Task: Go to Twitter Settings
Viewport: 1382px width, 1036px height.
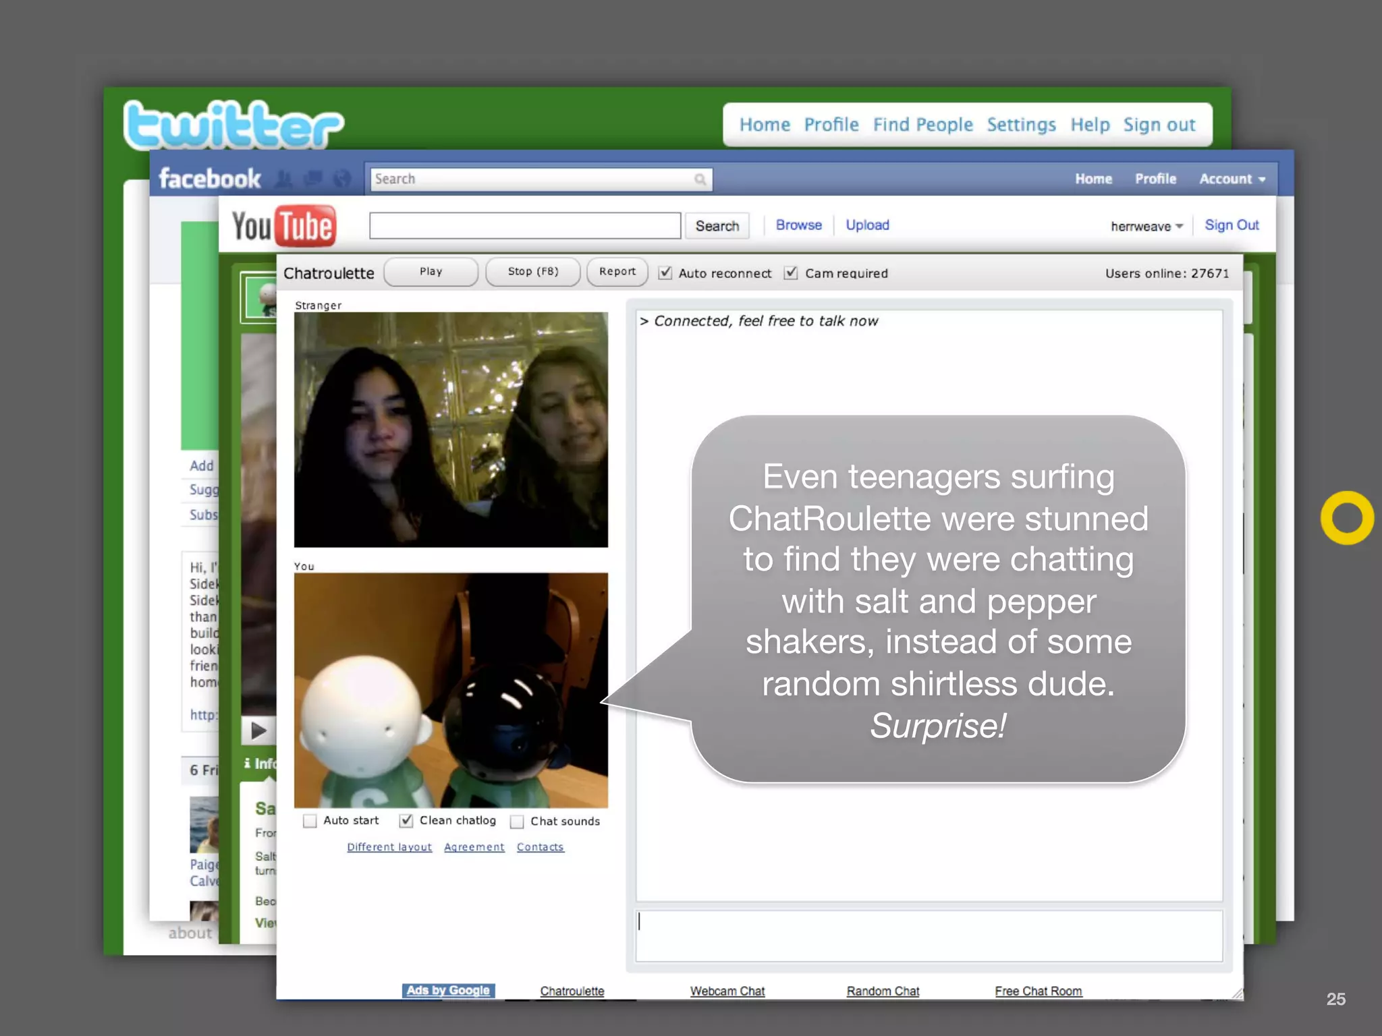Action: [x=1021, y=125]
